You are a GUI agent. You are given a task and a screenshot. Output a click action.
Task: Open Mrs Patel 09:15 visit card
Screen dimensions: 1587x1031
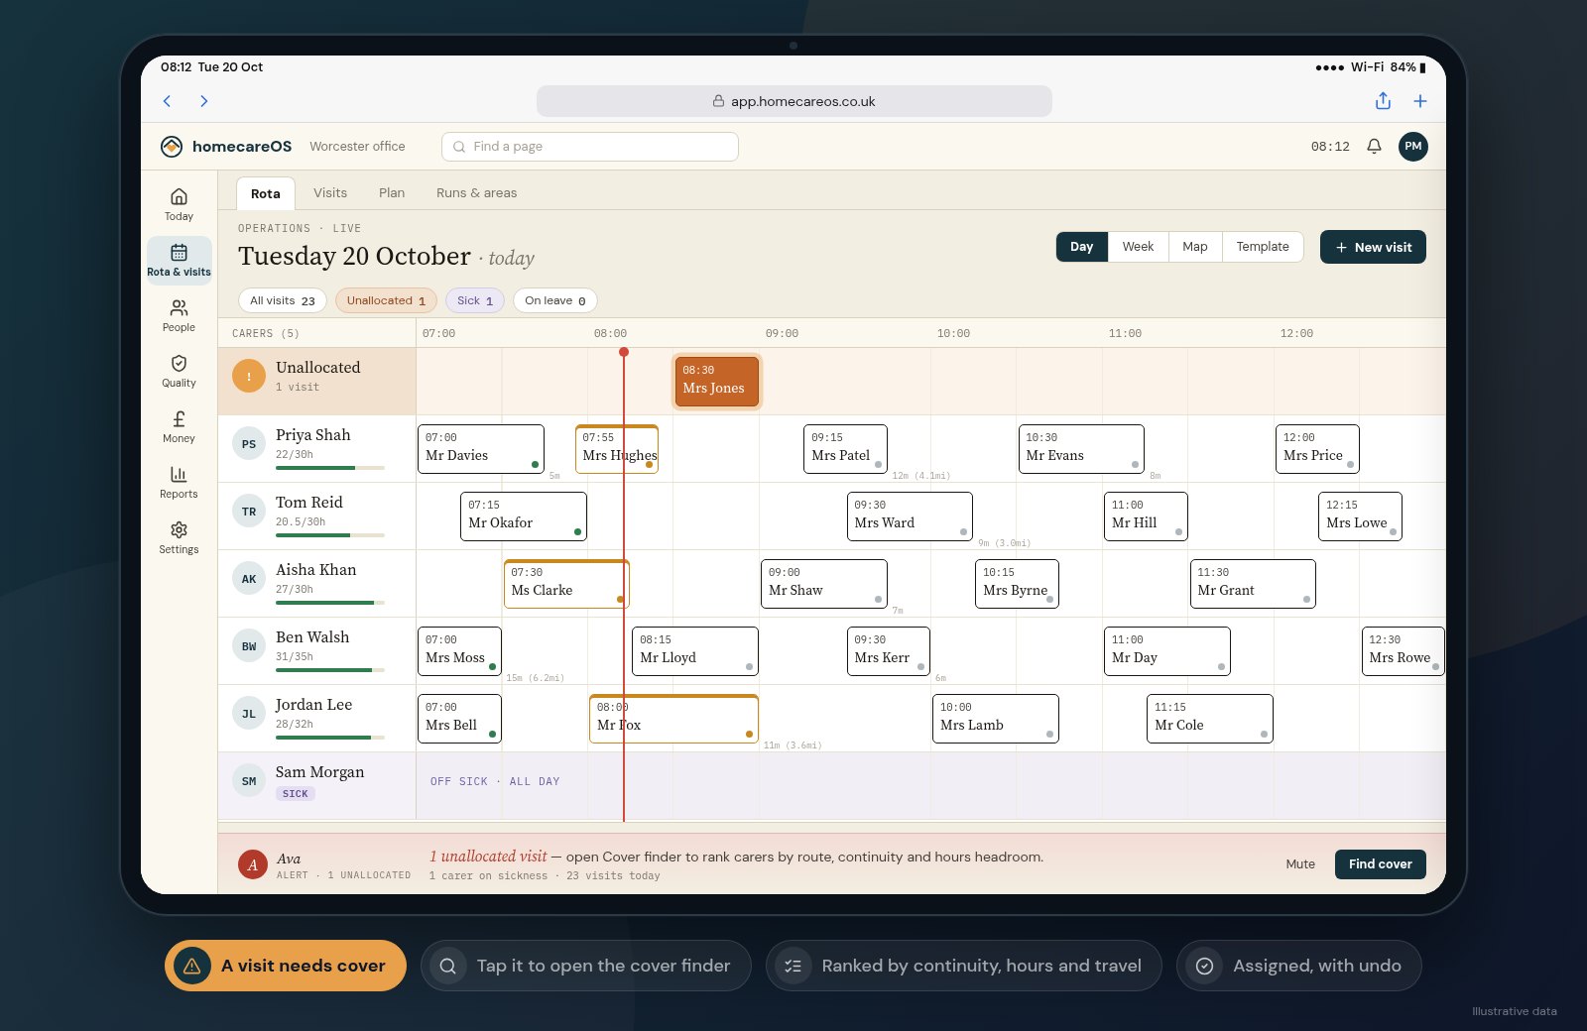(x=845, y=449)
